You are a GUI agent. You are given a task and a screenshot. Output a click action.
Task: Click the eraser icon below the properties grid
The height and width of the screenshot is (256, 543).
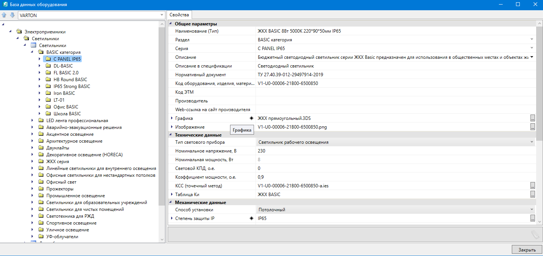coord(535,234)
